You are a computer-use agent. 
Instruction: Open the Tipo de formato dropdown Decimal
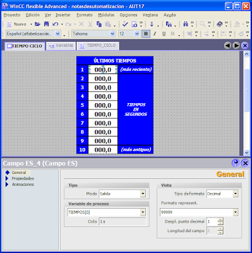point(236,194)
